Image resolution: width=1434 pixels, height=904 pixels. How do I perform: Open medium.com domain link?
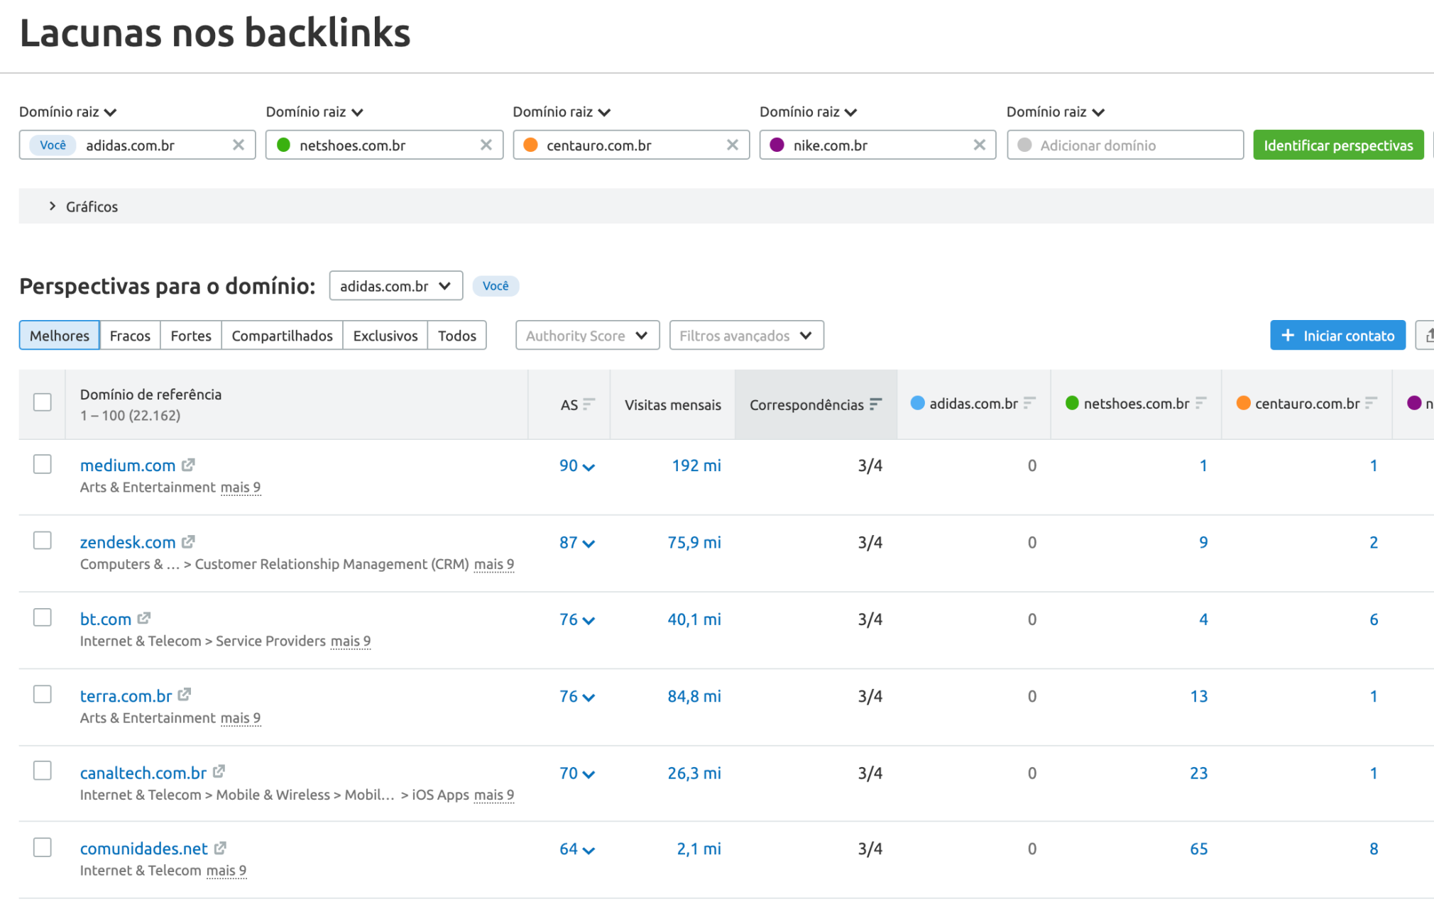128,465
